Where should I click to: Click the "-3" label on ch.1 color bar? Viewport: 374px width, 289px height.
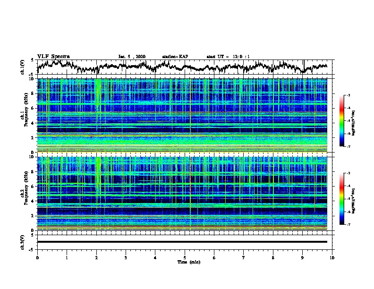(348, 95)
